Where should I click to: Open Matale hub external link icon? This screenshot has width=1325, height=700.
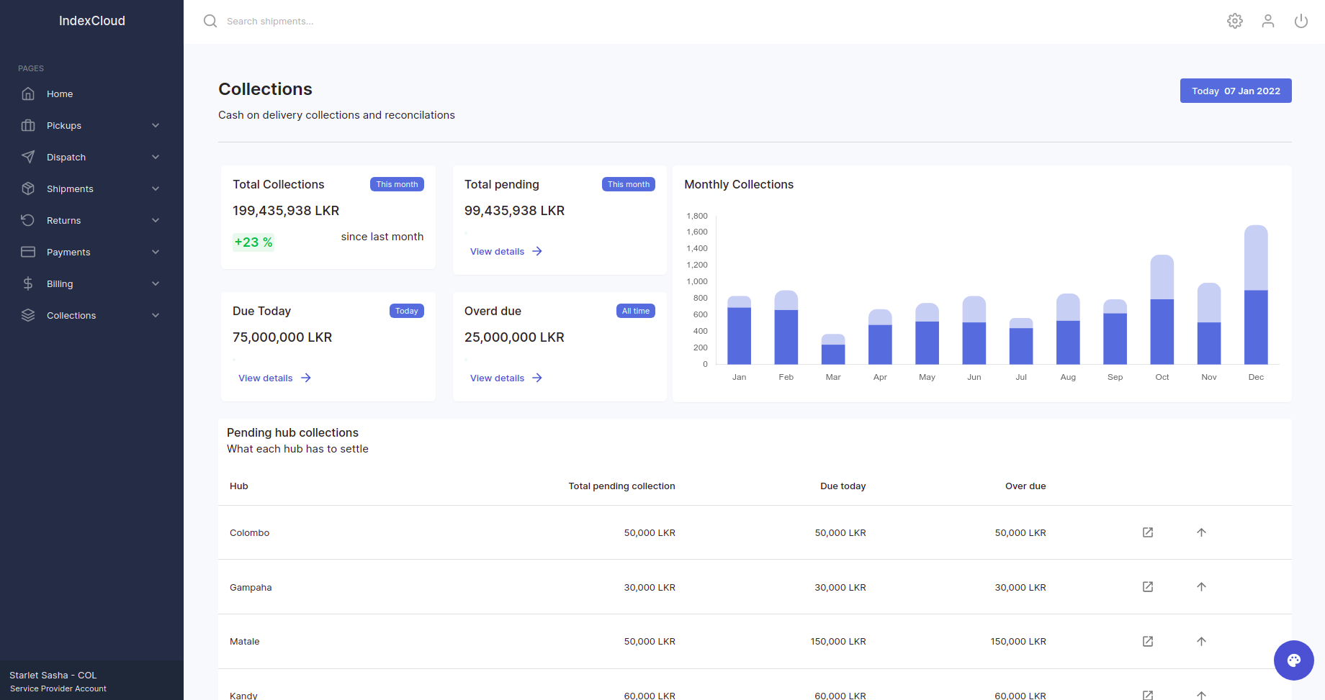(1147, 641)
